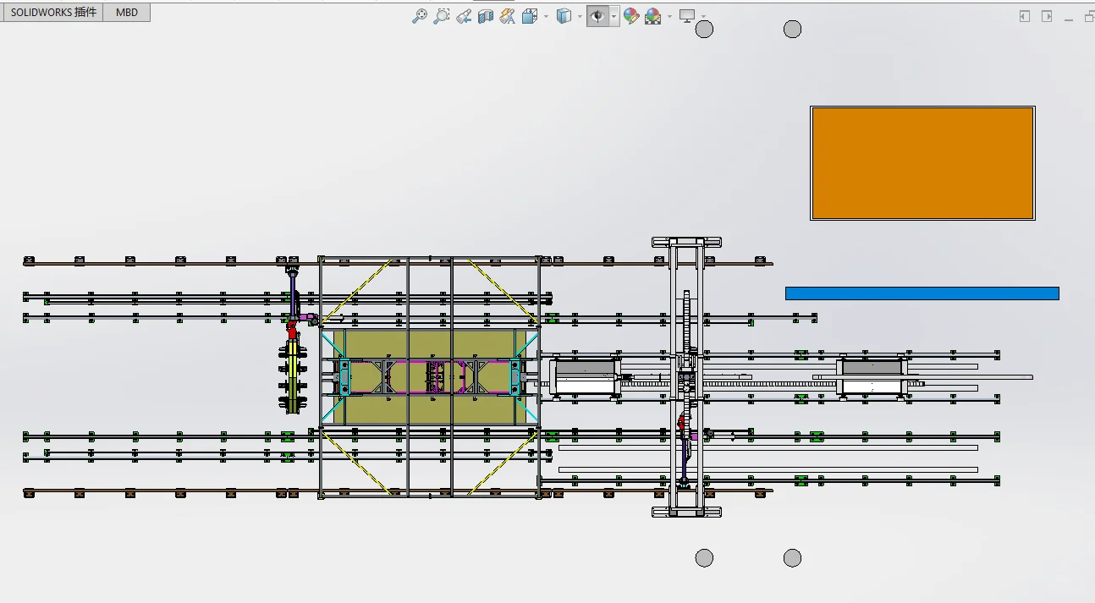This screenshot has width=1095, height=603.
Task: Toggle the Hide/Show Items eye button
Action: click(x=598, y=16)
